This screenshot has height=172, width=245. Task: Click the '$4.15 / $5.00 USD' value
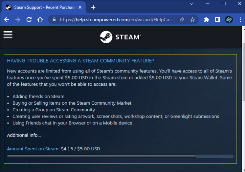pyautogui.click(x=81, y=149)
